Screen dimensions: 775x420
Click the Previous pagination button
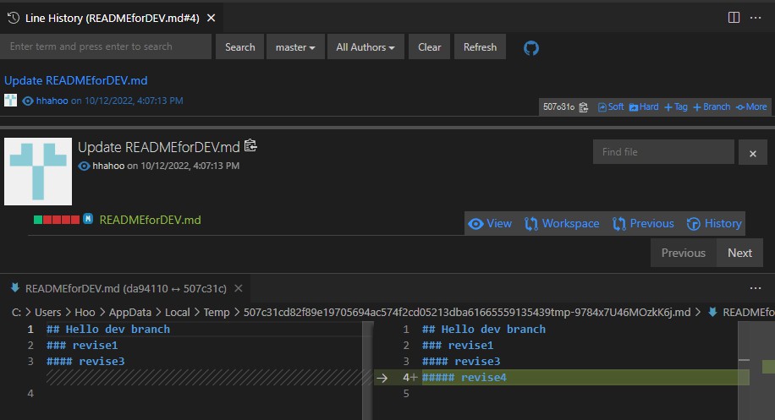tap(684, 253)
